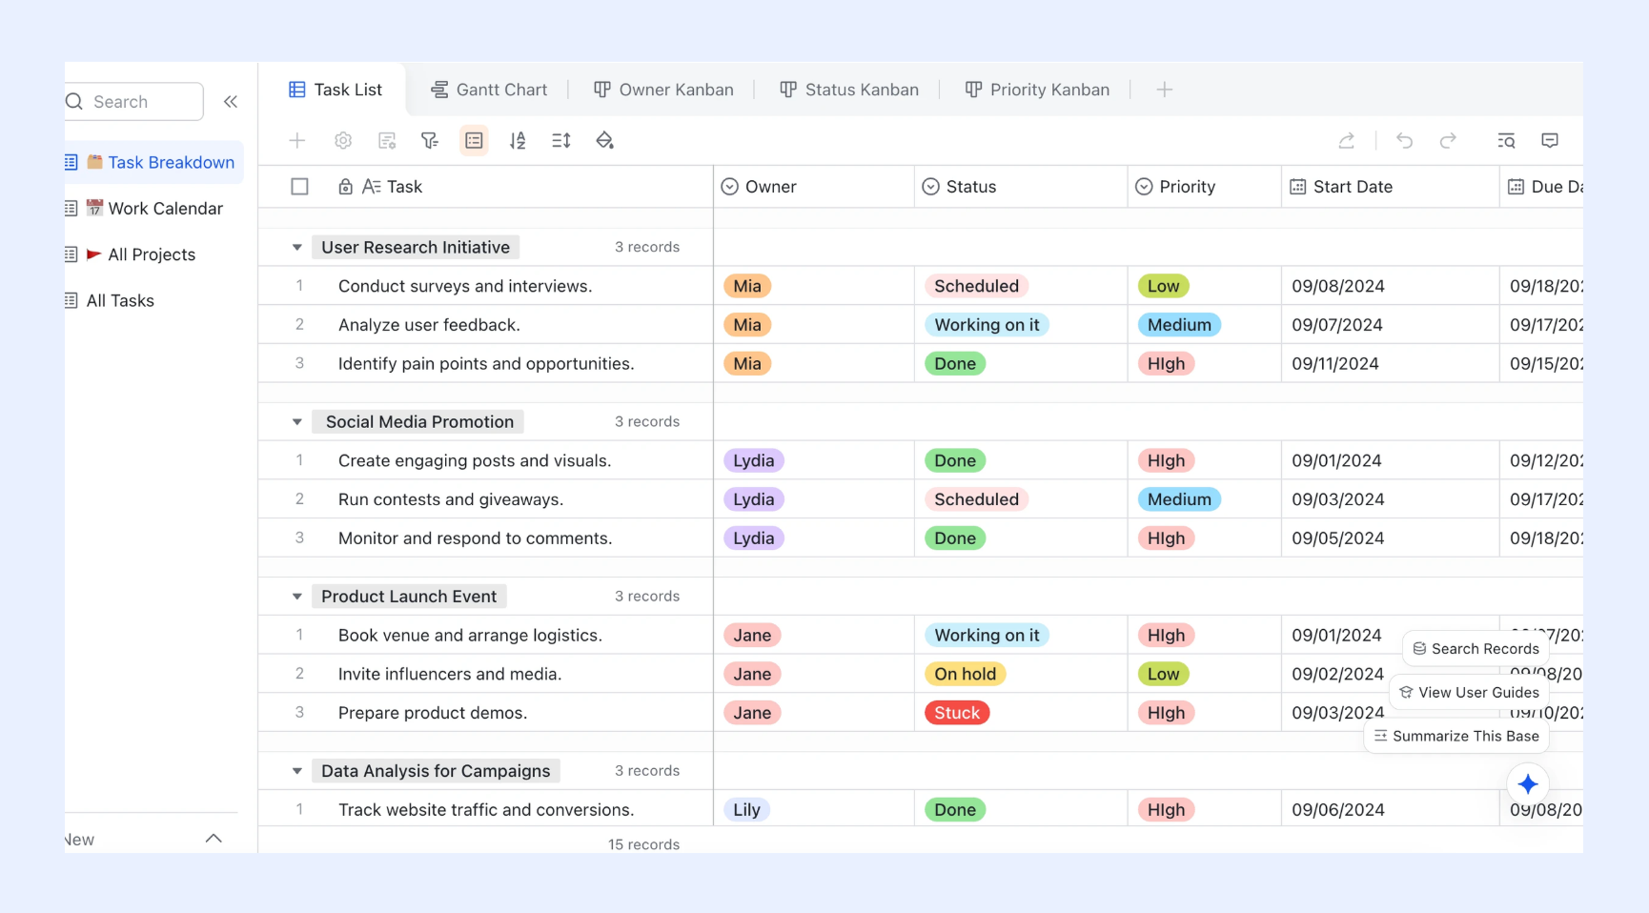This screenshot has width=1649, height=913.
Task: Collapse the User Research Initiative group
Action: pos(296,248)
